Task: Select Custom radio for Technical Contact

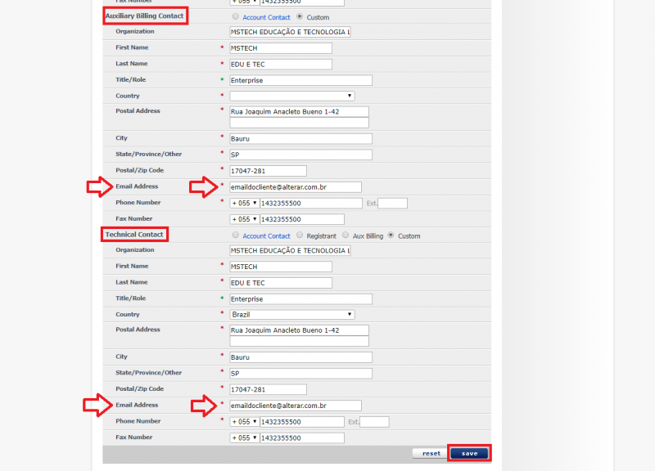Action: click(x=391, y=235)
